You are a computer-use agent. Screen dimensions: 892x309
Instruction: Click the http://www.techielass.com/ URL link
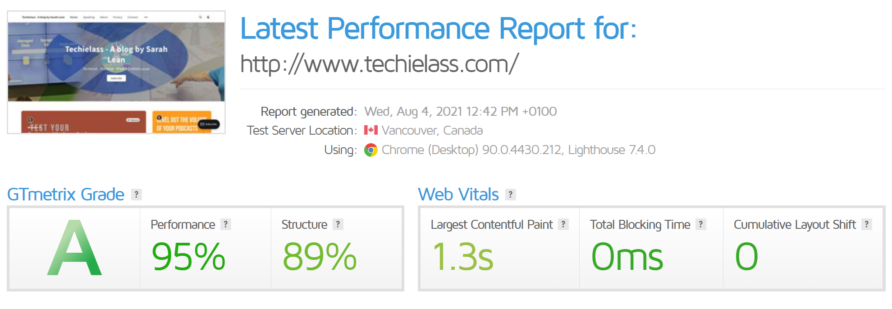point(380,64)
